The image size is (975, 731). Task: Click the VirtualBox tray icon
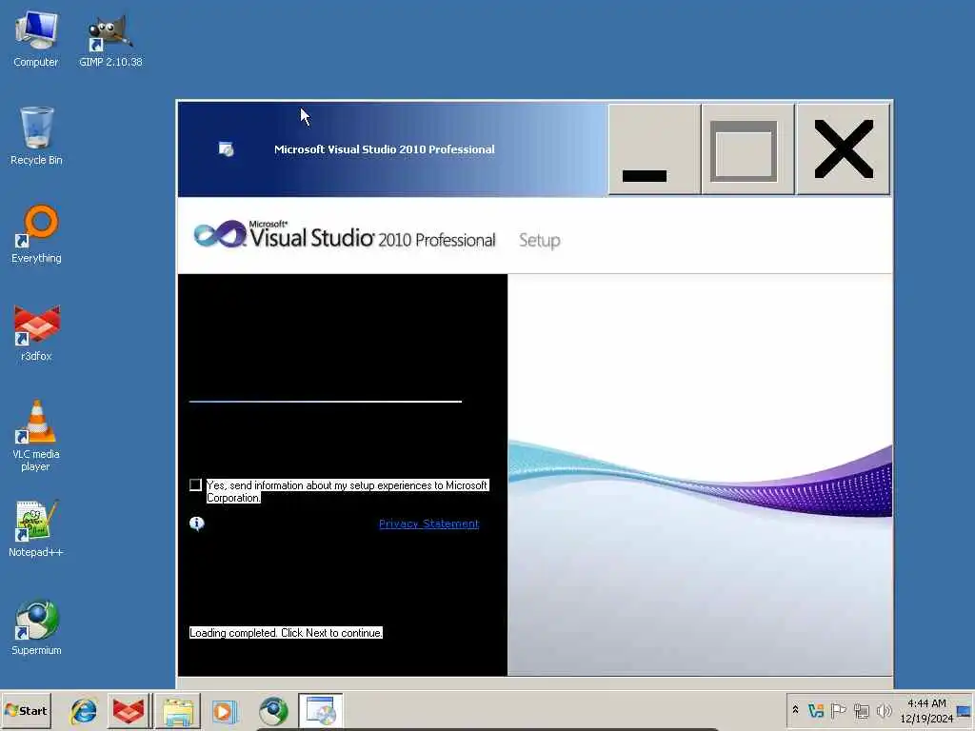tap(816, 710)
